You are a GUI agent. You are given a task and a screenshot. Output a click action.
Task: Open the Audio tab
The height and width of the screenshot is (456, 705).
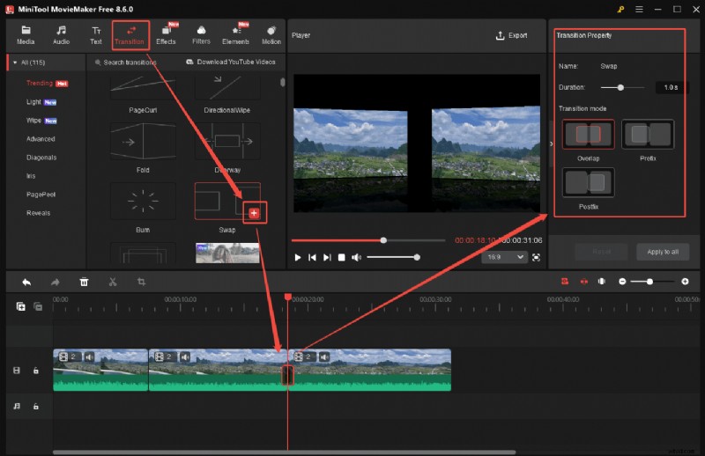[x=61, y=35]
